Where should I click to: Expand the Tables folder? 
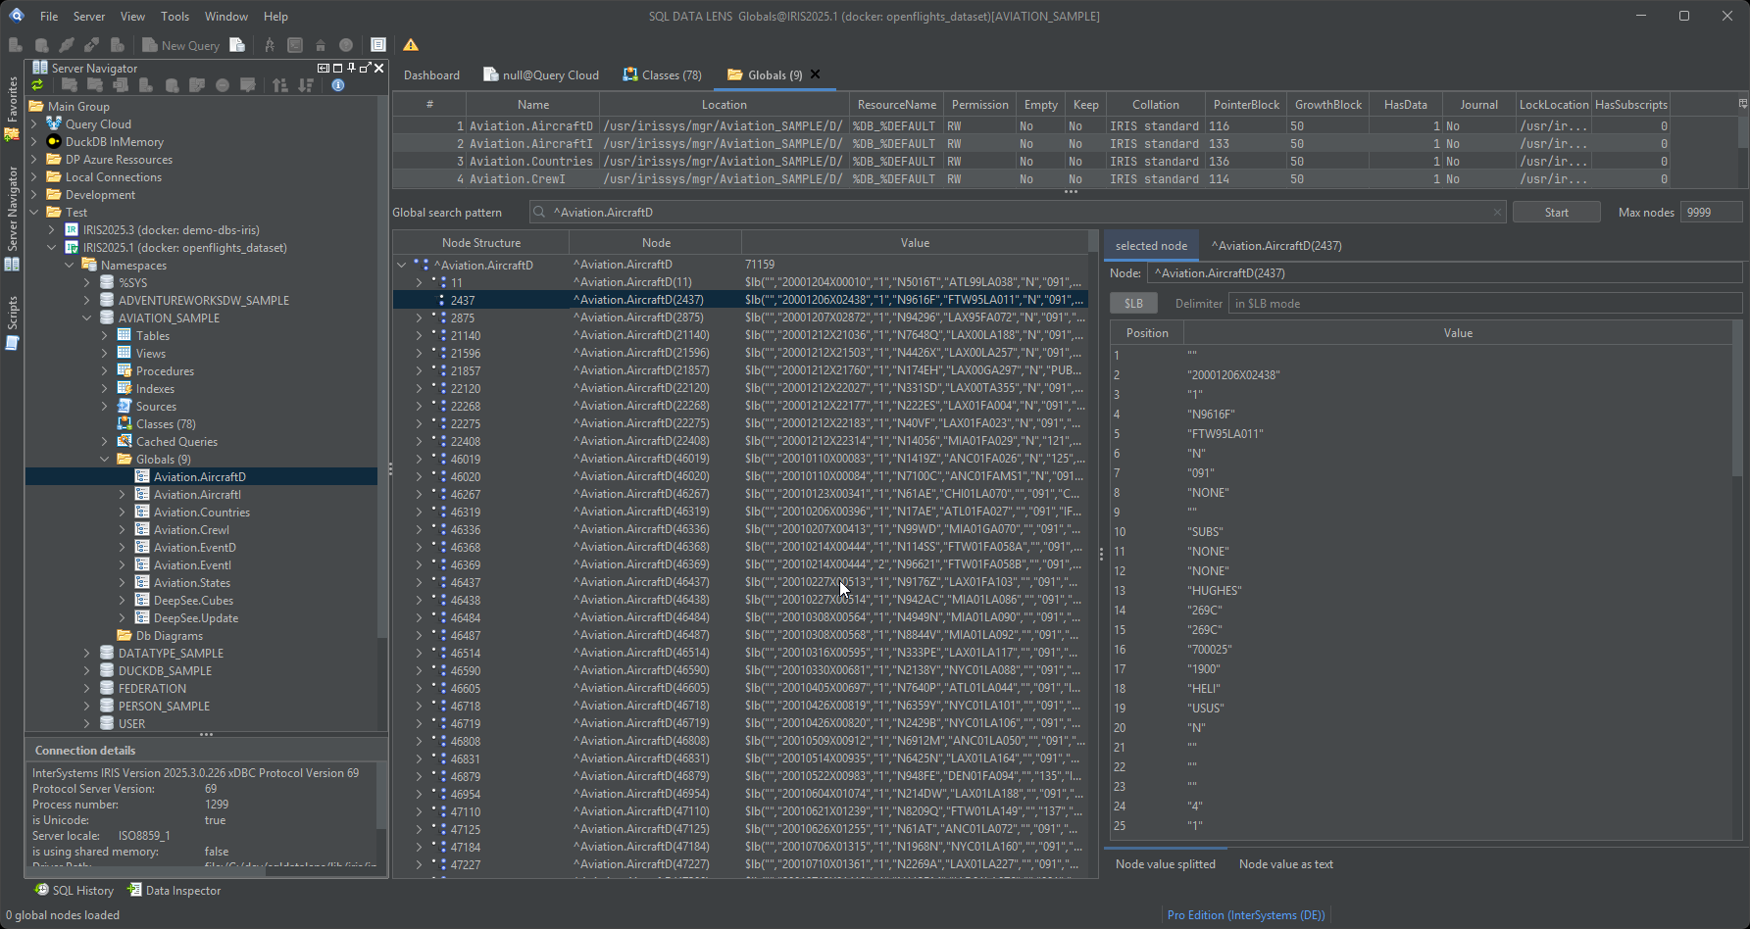(105, 336)
